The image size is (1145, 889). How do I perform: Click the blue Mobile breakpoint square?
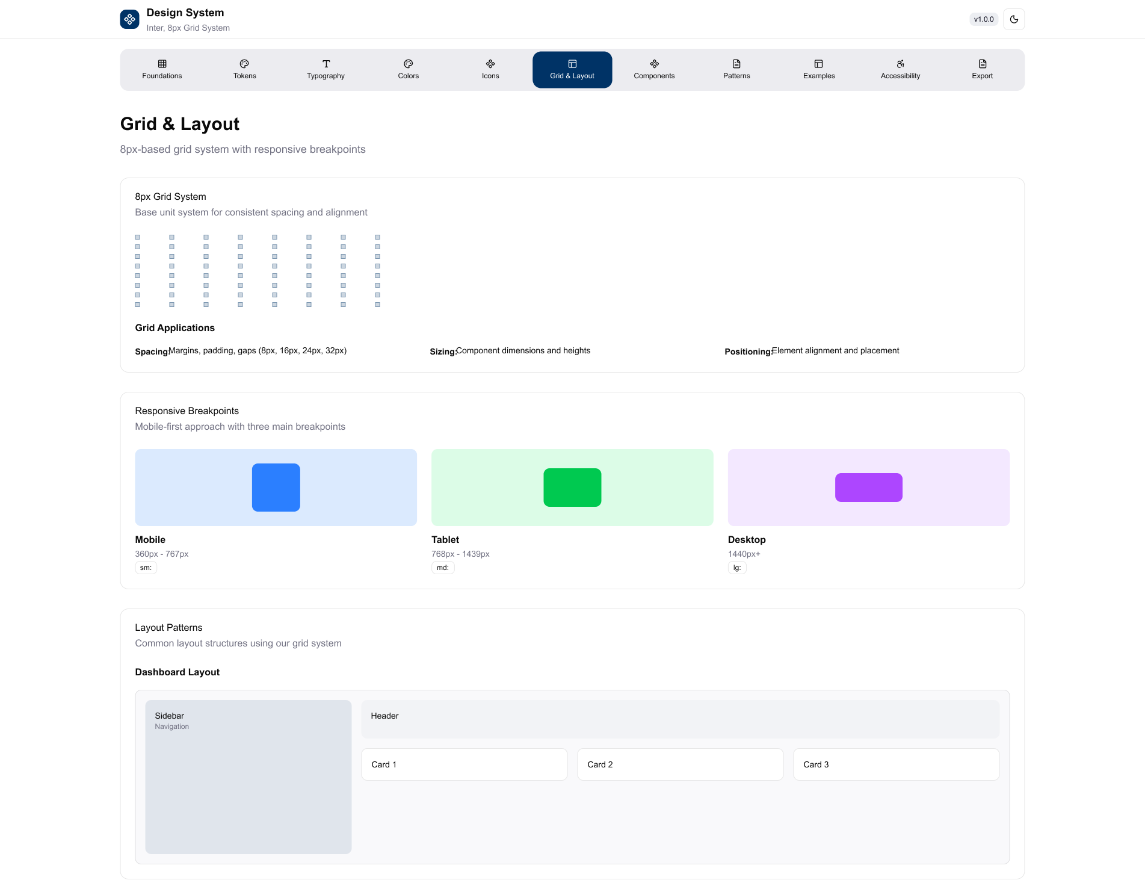tap(276, 488)
